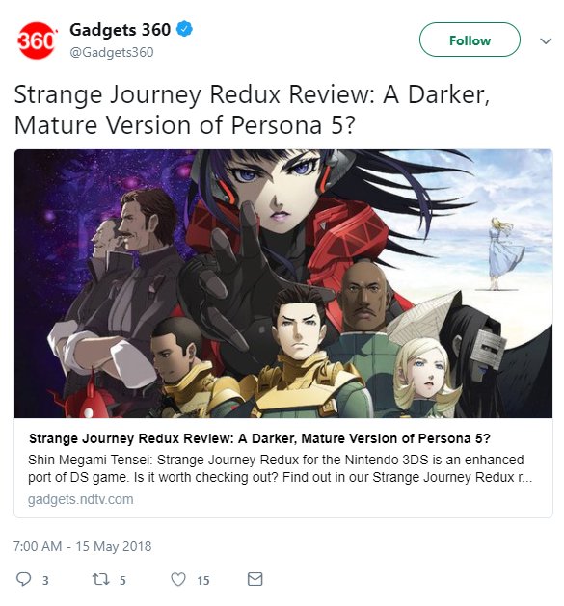Open the Gadgets 360 display name
The height and width of the screenshot is (606, 564).
[x=120, y=30]
